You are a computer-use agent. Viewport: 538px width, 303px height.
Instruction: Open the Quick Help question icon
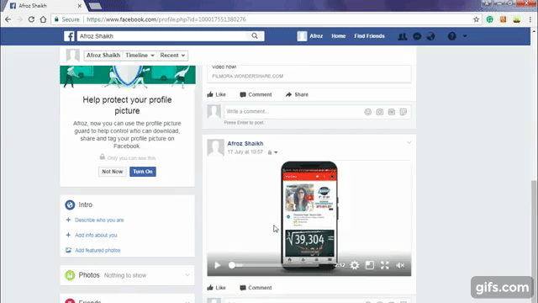click(x=452, y=36)
